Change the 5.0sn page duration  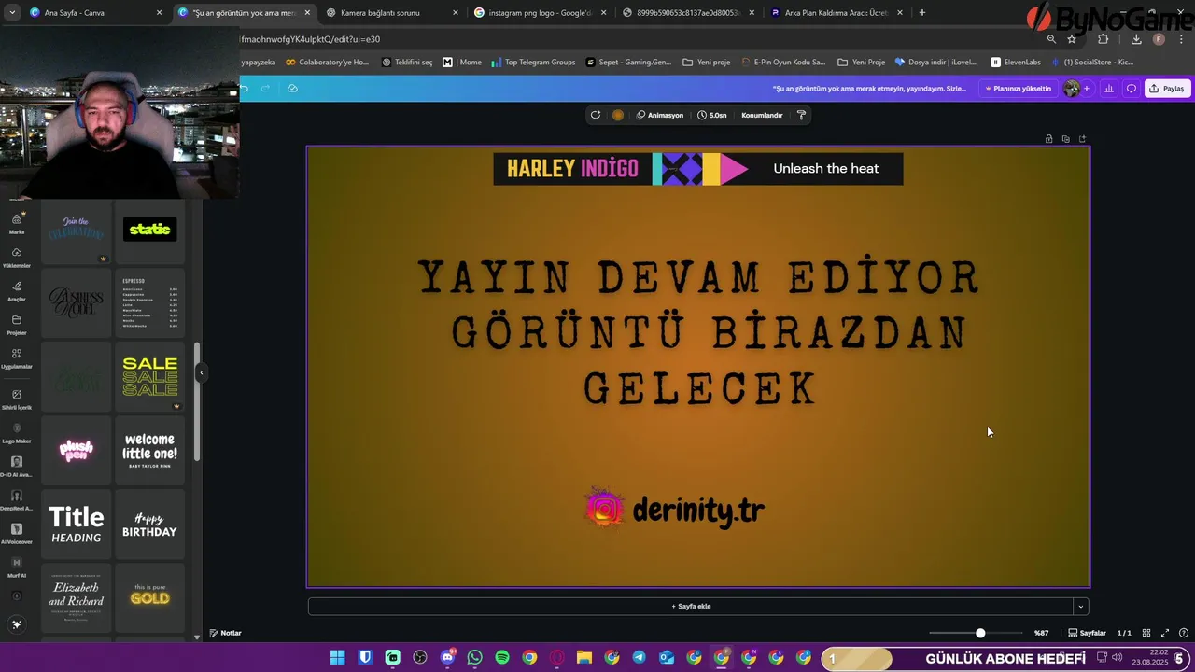coord(712,115)
